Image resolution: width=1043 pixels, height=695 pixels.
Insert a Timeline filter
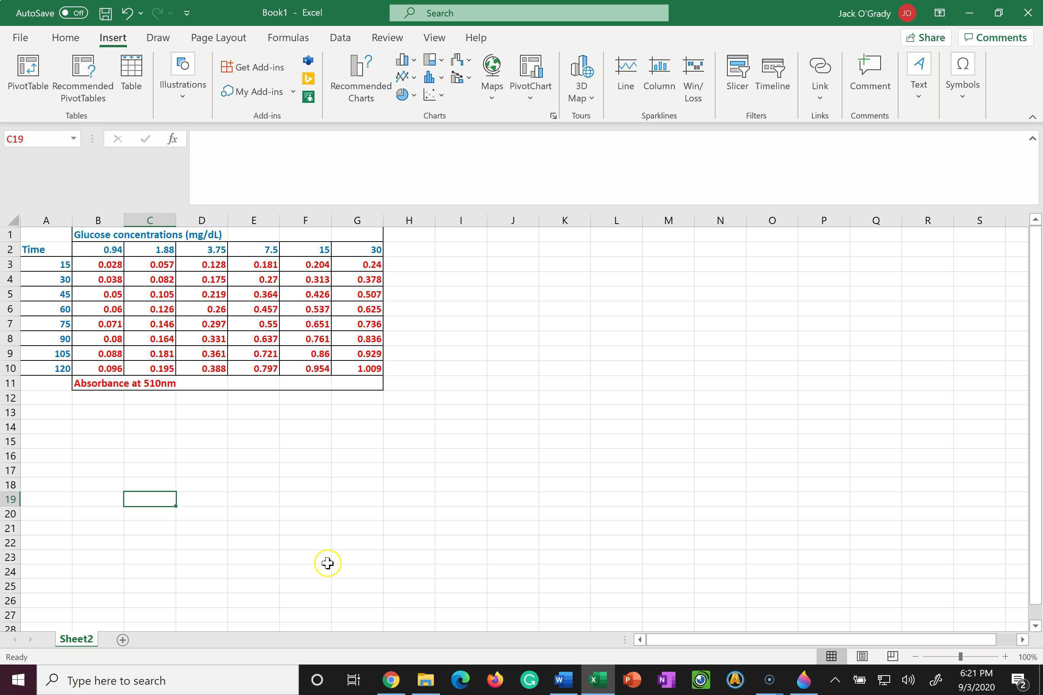tap(772, 74)
